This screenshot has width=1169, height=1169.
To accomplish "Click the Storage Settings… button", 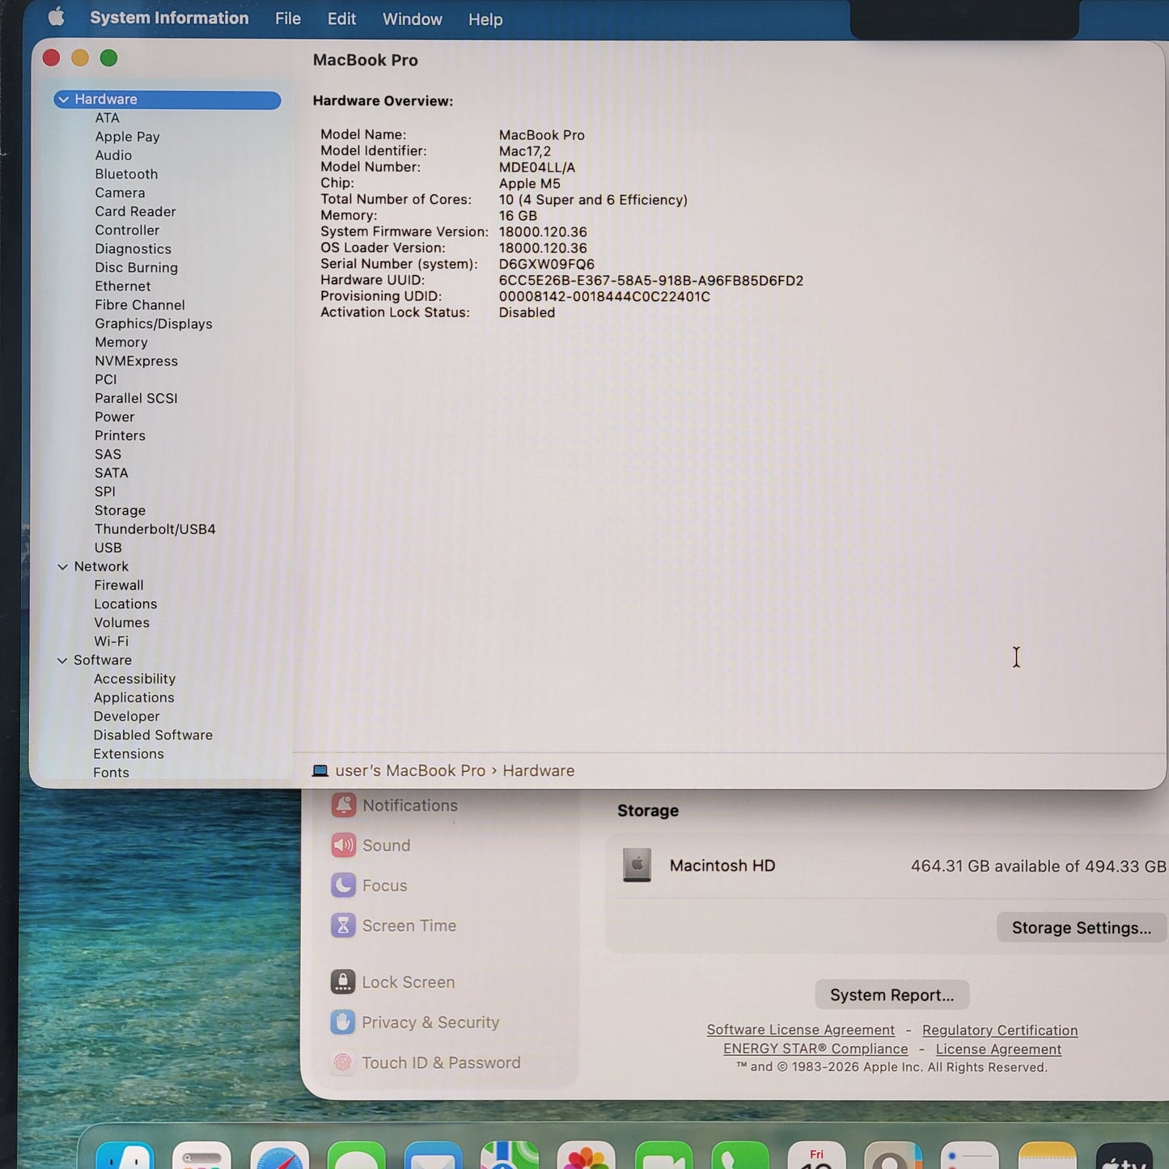I will (1081, 928).
